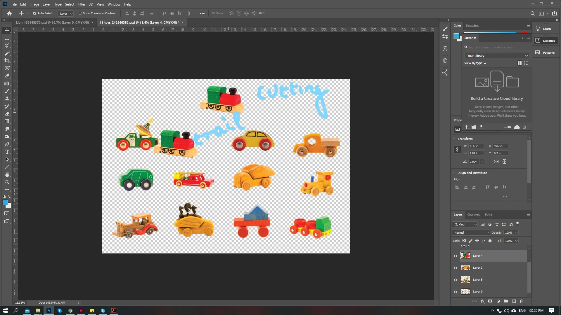The height and width of the screenshot is (315, 561).
Task: Collapse the Transform section
Action: coord(454,139)
